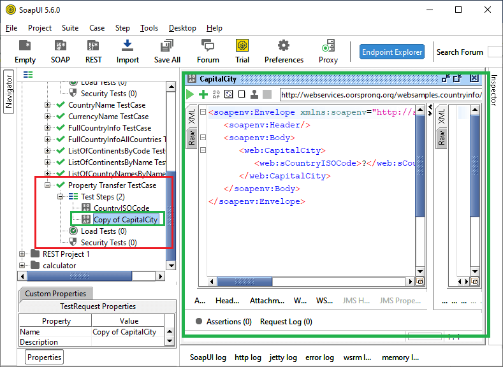Open the Step menu

coord(122,28)
